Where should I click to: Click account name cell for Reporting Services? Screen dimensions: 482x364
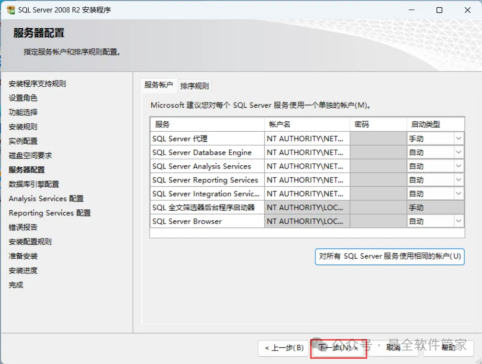pos(307,180)
